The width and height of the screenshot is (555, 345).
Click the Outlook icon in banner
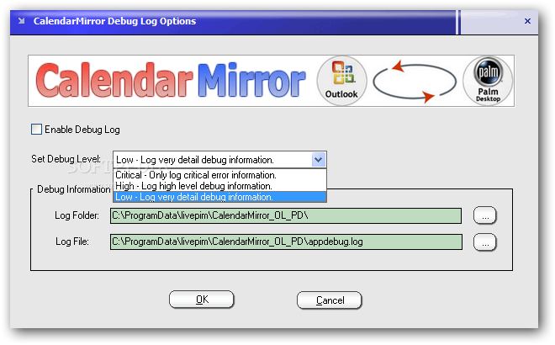pos(341,81)
